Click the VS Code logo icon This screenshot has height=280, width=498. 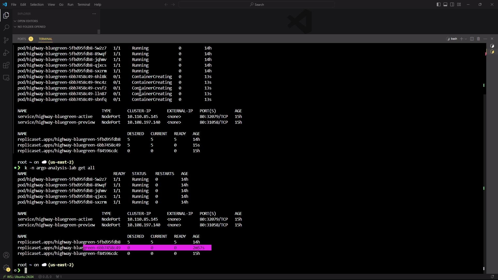(5, 4)
